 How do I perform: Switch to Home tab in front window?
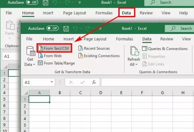click(49, 39)
